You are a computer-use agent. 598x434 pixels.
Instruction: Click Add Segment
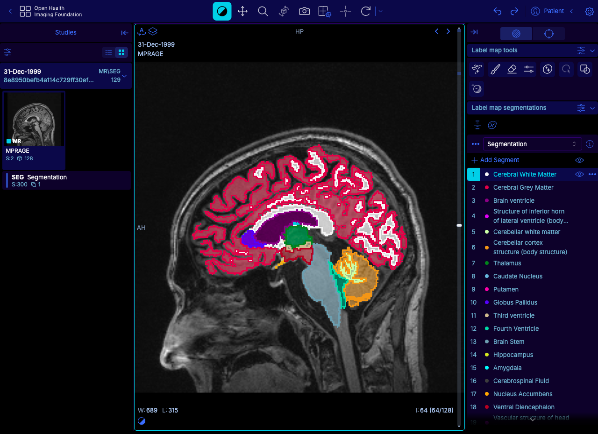[x=495, y=160]
